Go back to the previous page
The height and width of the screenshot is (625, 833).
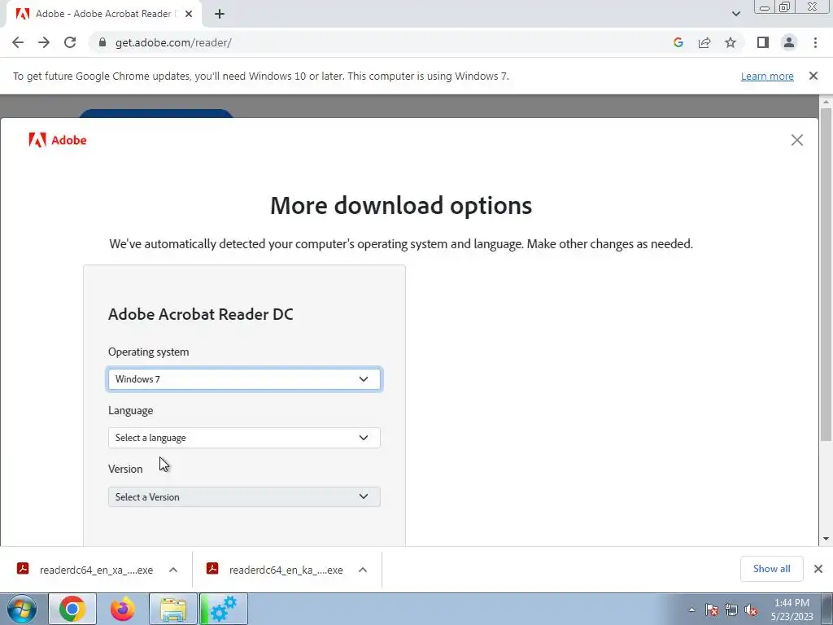tap(18, 42)
